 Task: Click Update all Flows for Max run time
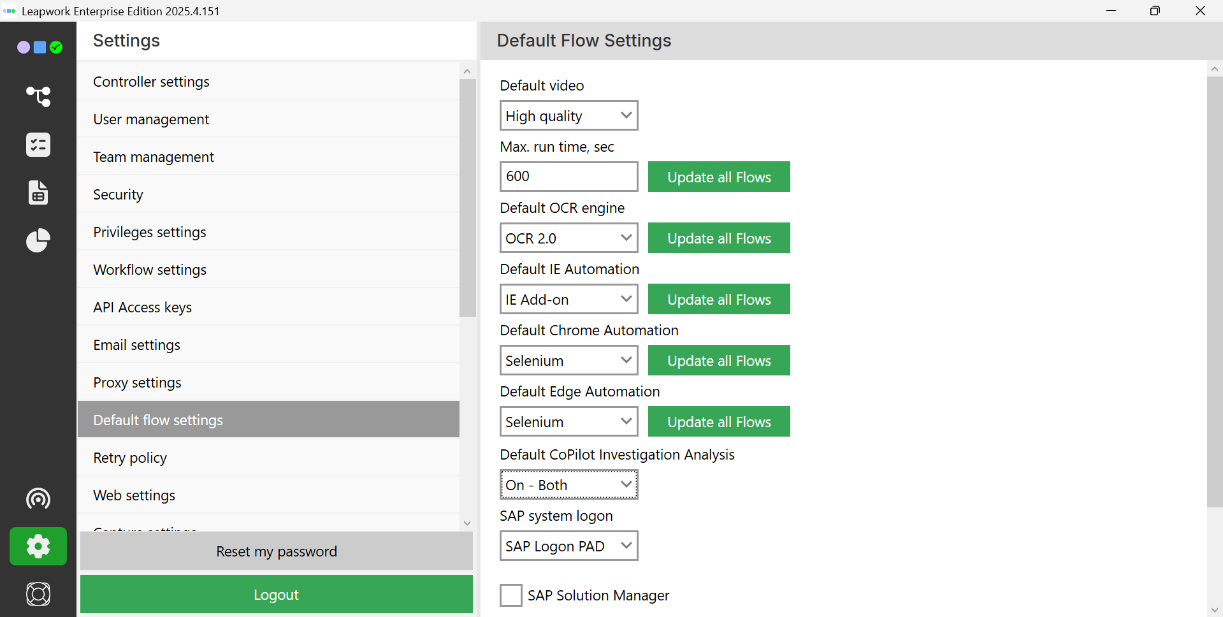tap(719, 177)
